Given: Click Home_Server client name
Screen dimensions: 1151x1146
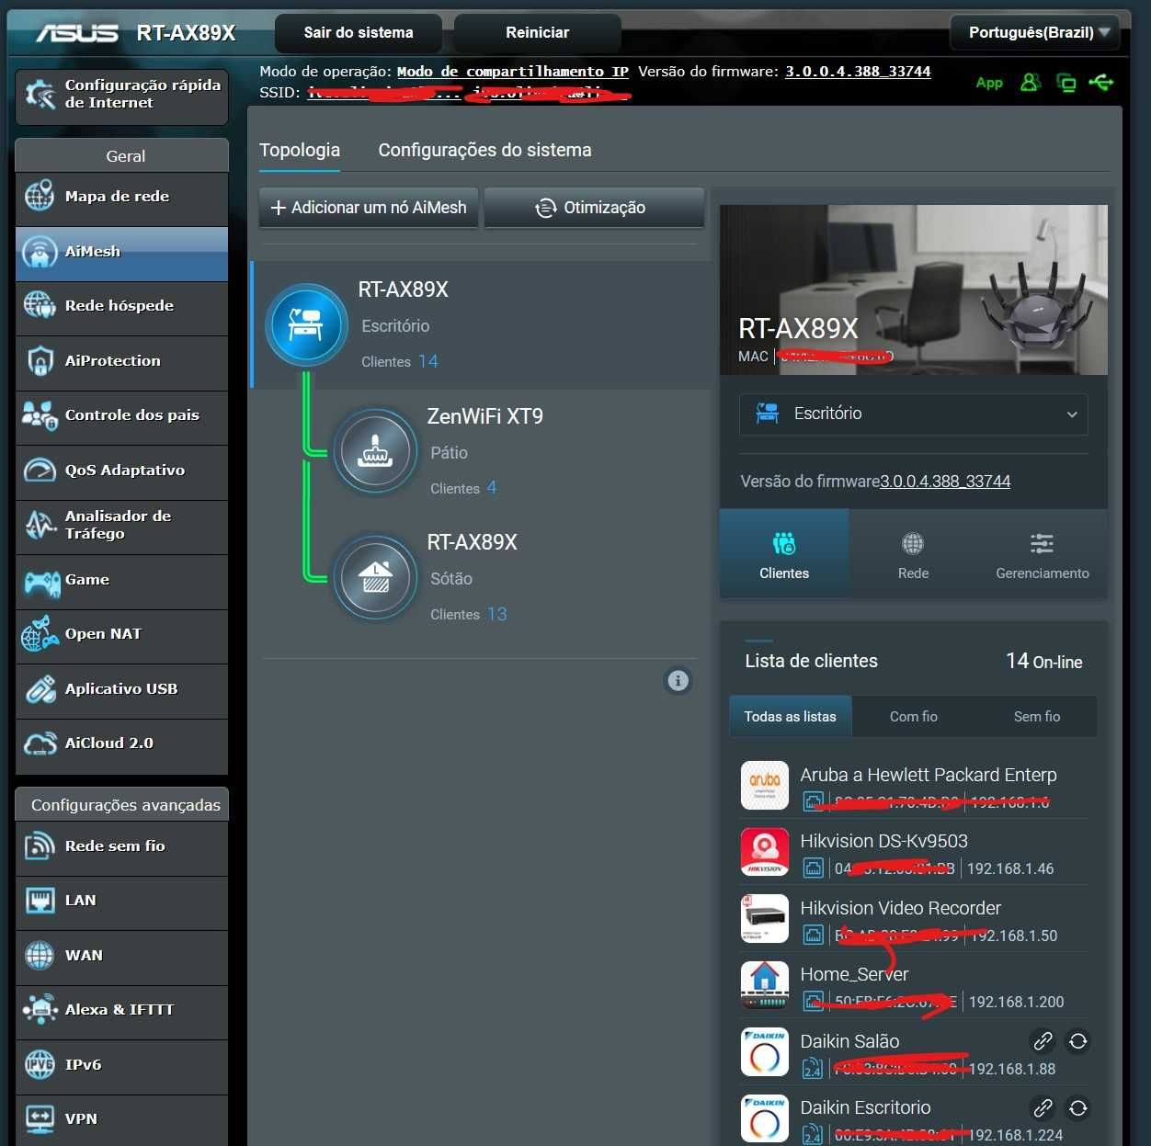Looking at the screenshot, I should tap(854, 974).
